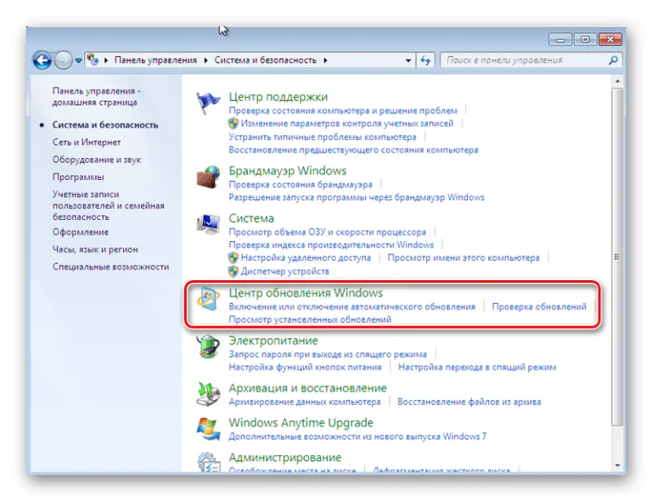Open Администрирование heading link
This screenshot has height=501, width=652.
point(285,458)
